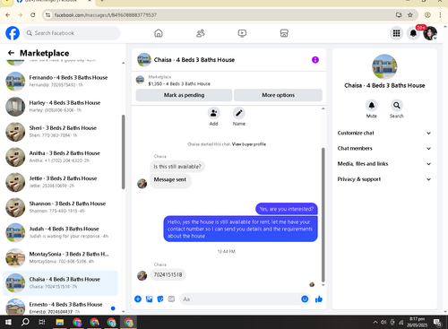
Task: Open the emoji picker in message box
Action: [x=305, y=299]
